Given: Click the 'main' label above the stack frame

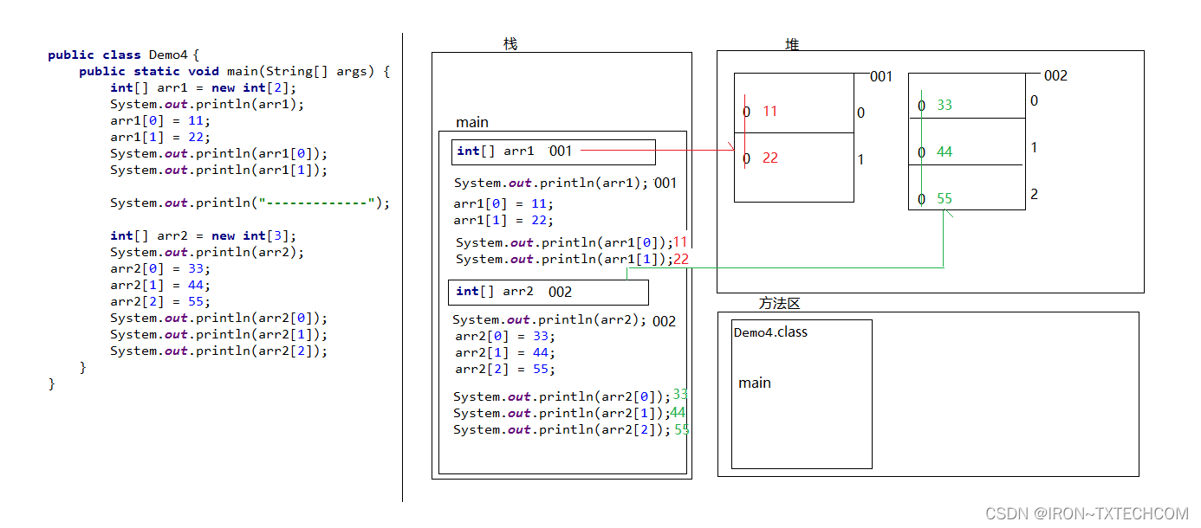Looking at the screenshot, I should click(472, 123).
